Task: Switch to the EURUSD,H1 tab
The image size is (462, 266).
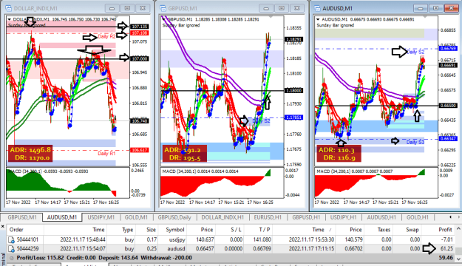Action: click(x=268, y=217)
